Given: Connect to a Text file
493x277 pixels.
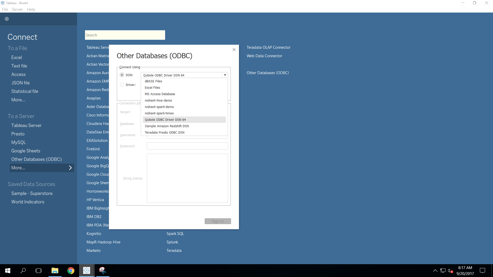Looking at the screenshot, I should click(19, 66).
